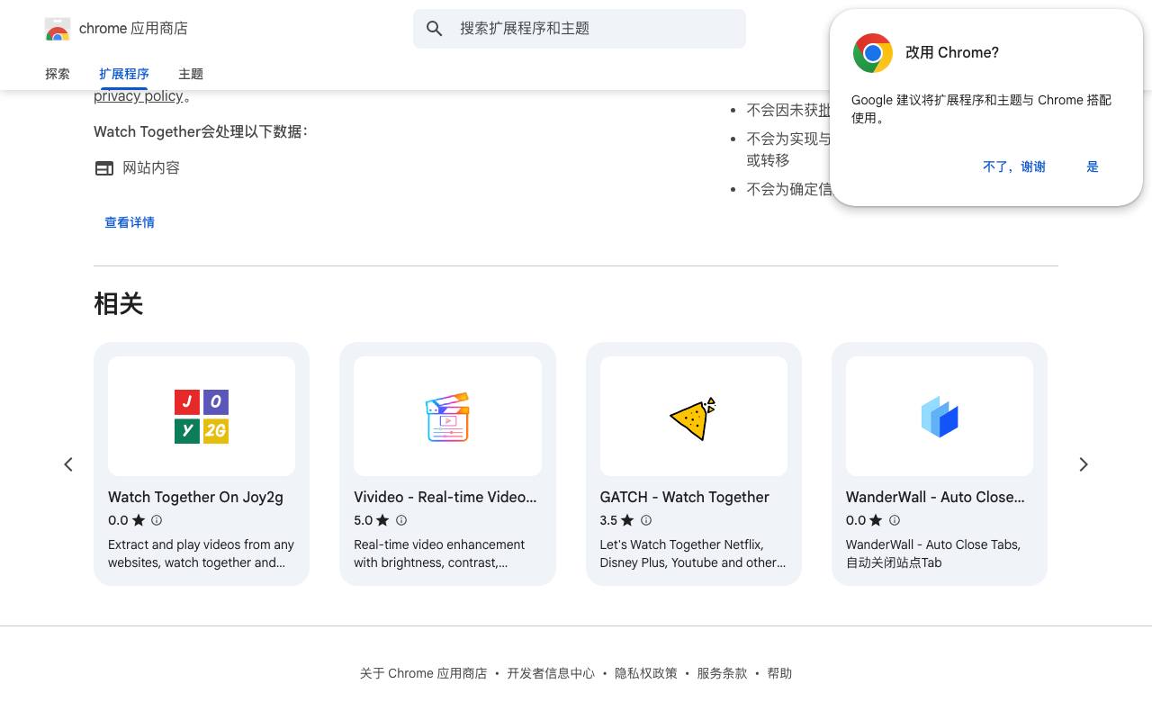
Task: Click the info icon beside GATCH's 3.5 rating
Action: coord(646,520)
